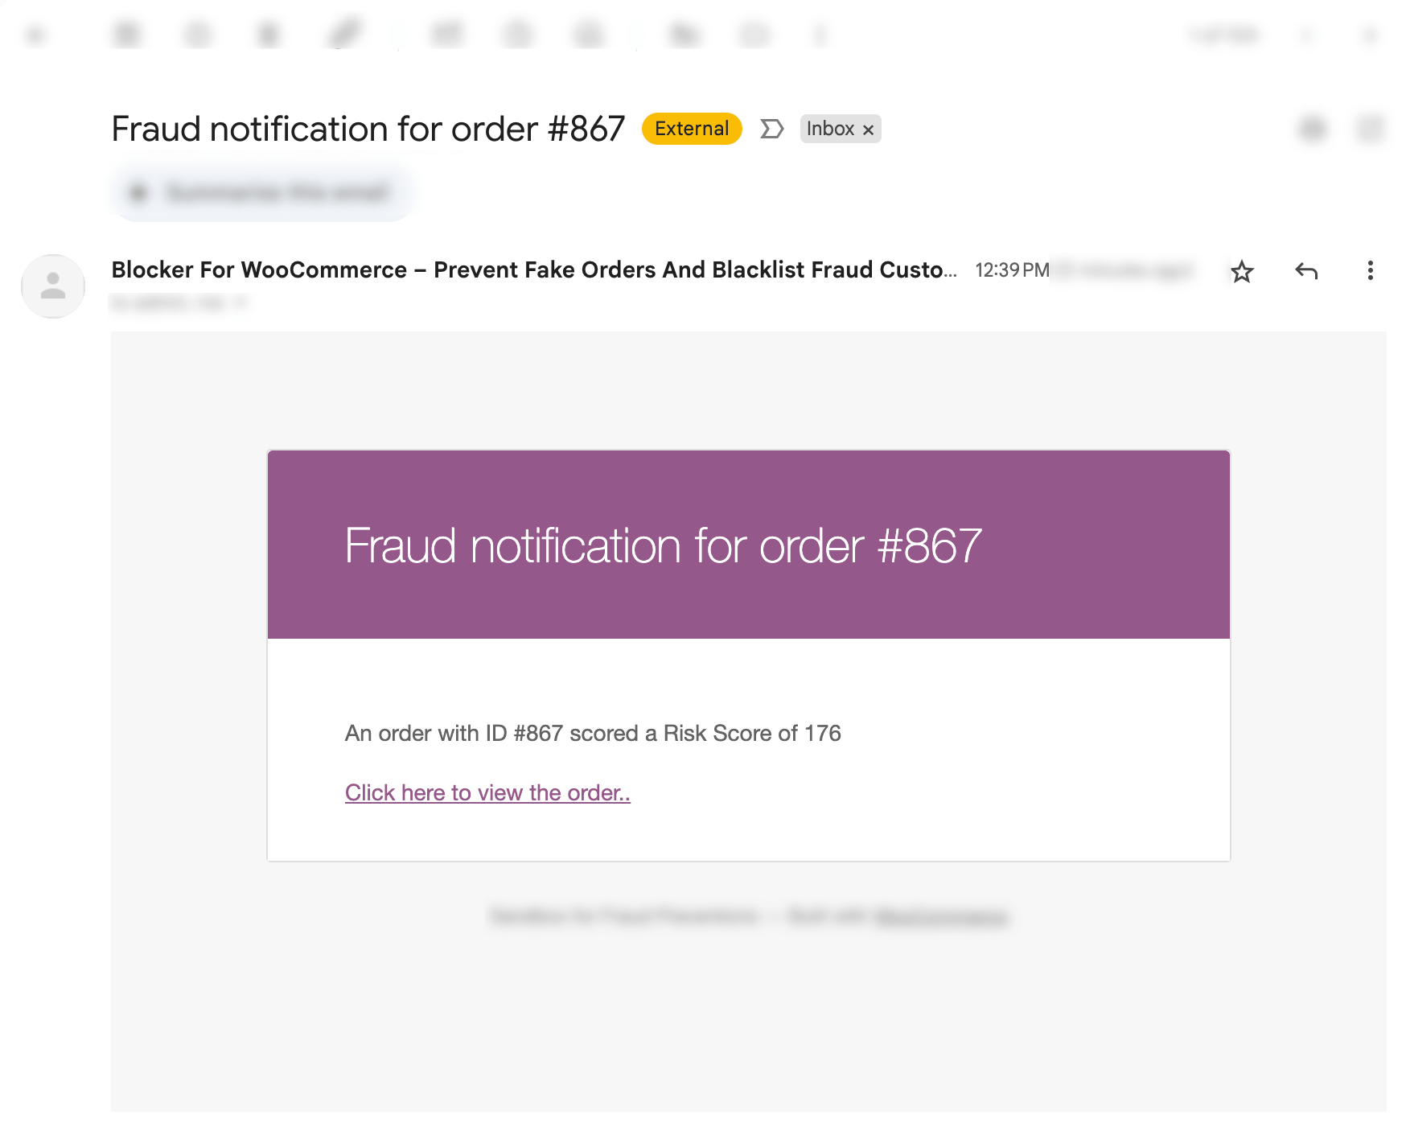Open the Labels menu in the toolbar

click(754, 35)
